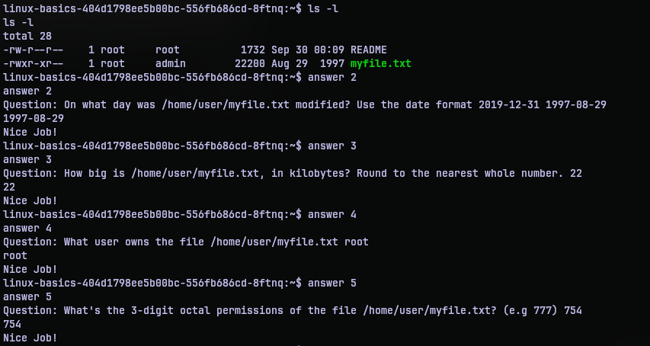Click the 1732 file size value
This screenshot has height=346, width=650.
point(253,50)
